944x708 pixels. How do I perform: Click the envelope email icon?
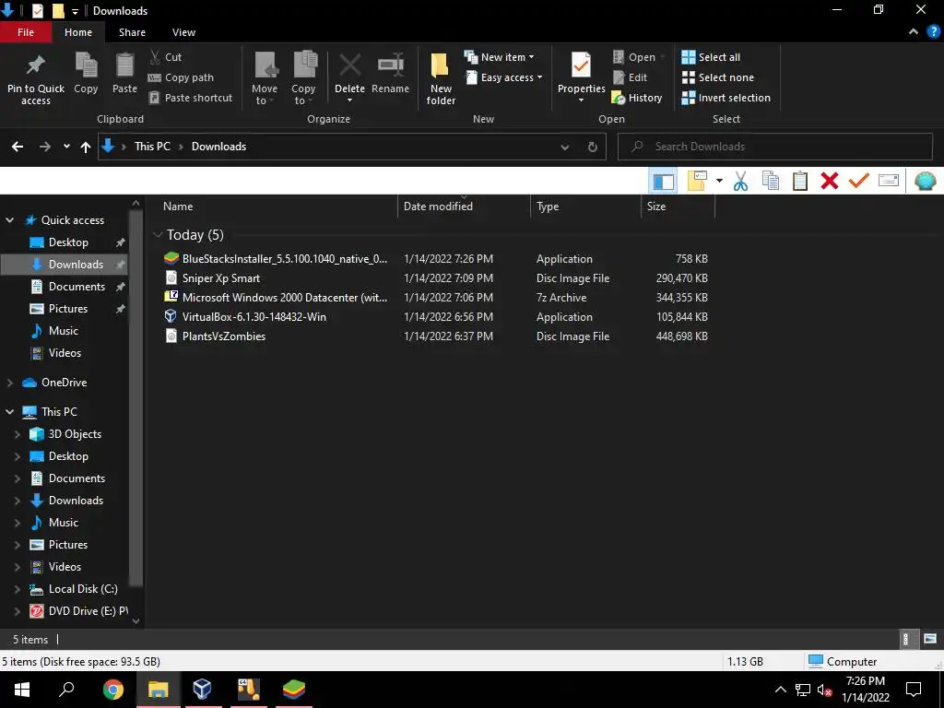coord(889,180)
